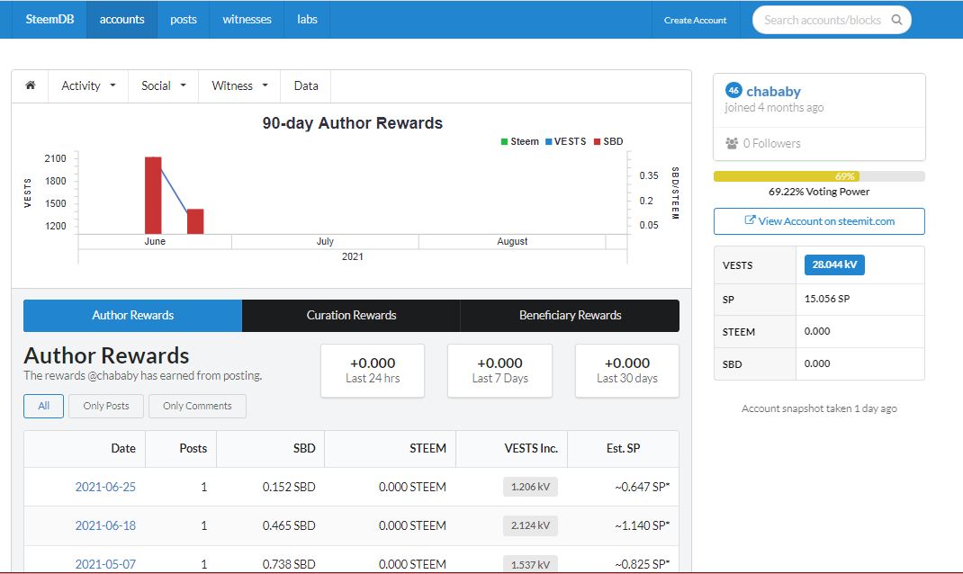Expand the Witness dropdown
963x574 pixels.
[x=239, y=86]
